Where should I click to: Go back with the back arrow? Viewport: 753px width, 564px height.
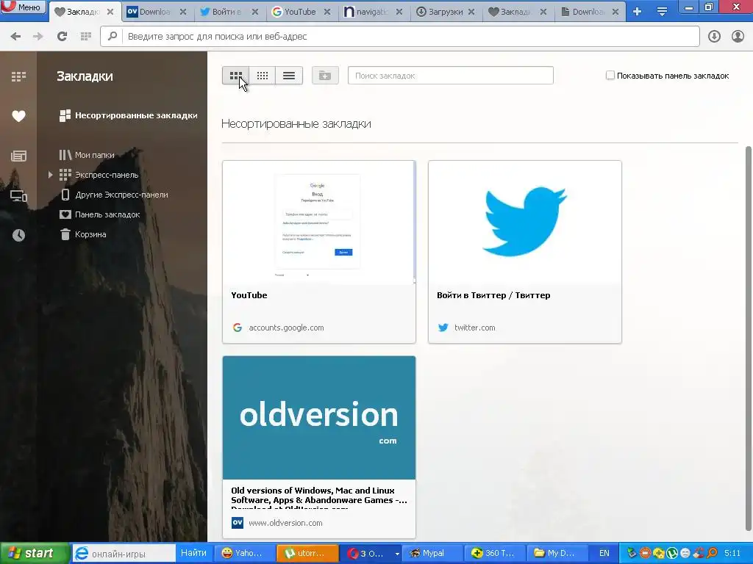tap(15, 37)
